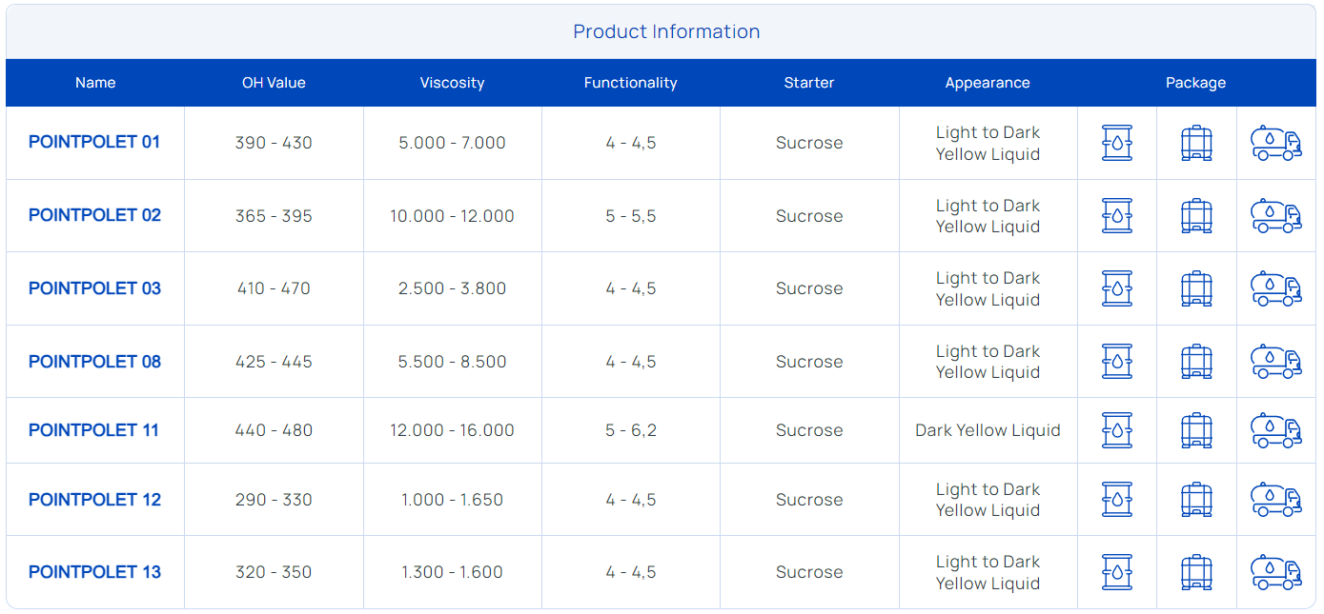
Task: Select the tanker truck icon for POINTPOLET 13
Action: (x=1275, y=572)
